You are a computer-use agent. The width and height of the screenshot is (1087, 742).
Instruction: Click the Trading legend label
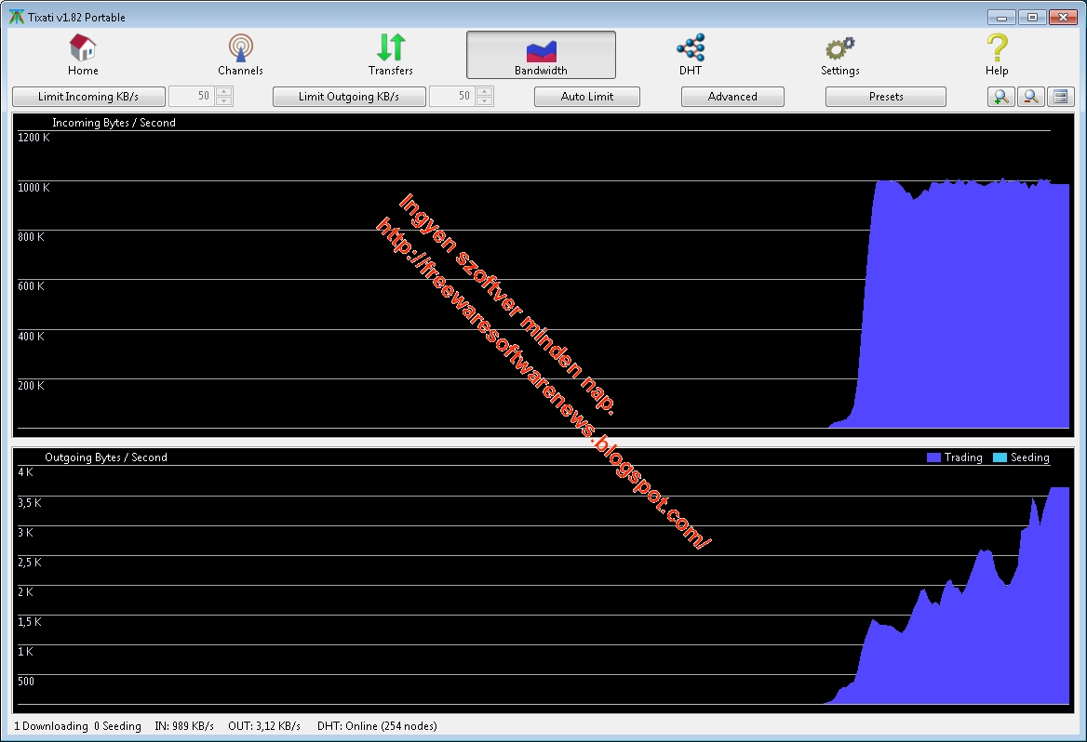(963, 457)
